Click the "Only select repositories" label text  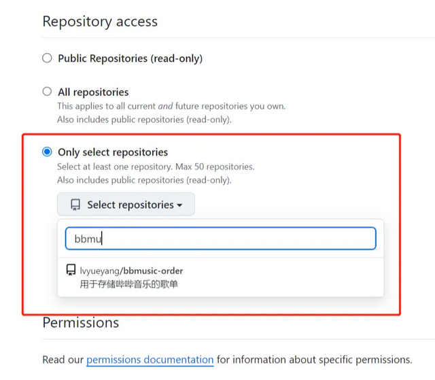(x=113, y=152)
